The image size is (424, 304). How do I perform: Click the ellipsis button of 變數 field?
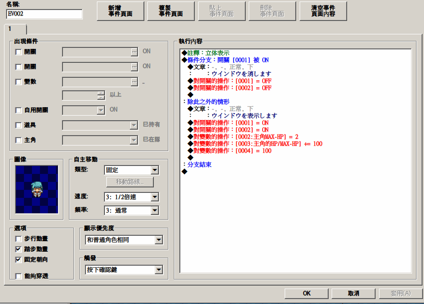pos(134,82)
